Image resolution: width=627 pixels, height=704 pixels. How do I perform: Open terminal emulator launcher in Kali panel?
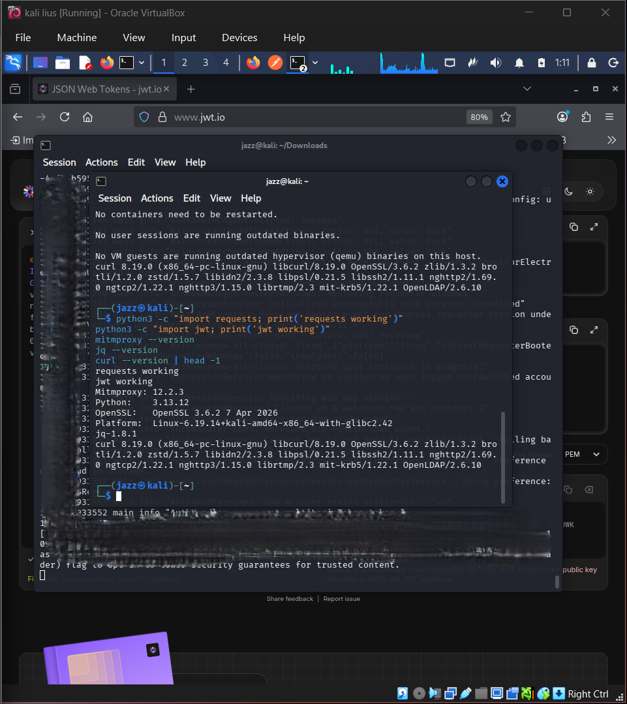127,63
